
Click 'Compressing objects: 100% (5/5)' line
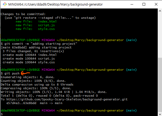(x=36, y=88)
